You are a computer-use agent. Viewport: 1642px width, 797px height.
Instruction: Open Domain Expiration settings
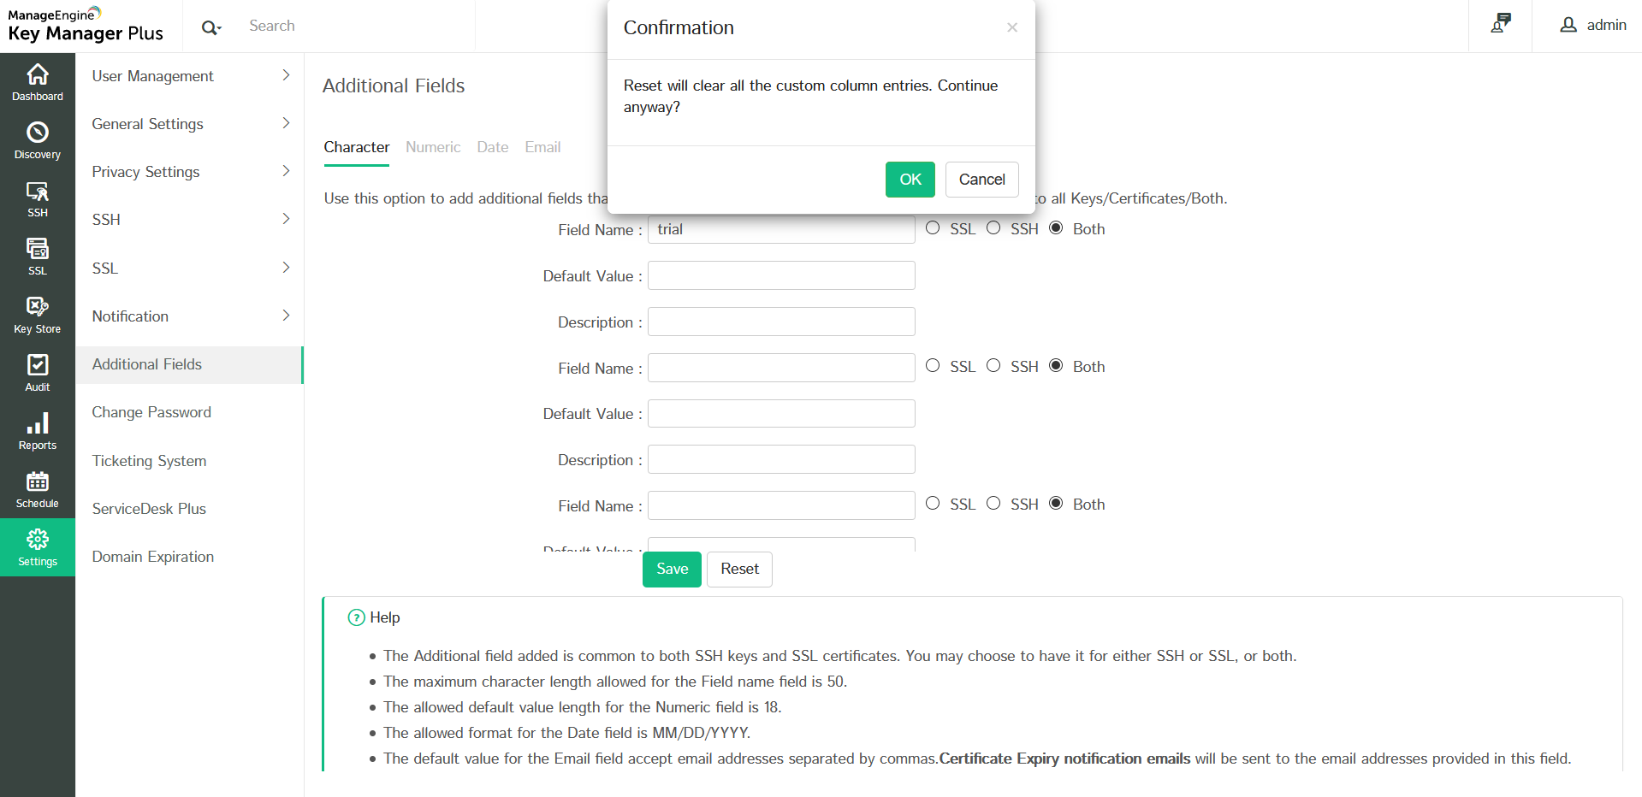pyautogui.click(x=153, y=557)
